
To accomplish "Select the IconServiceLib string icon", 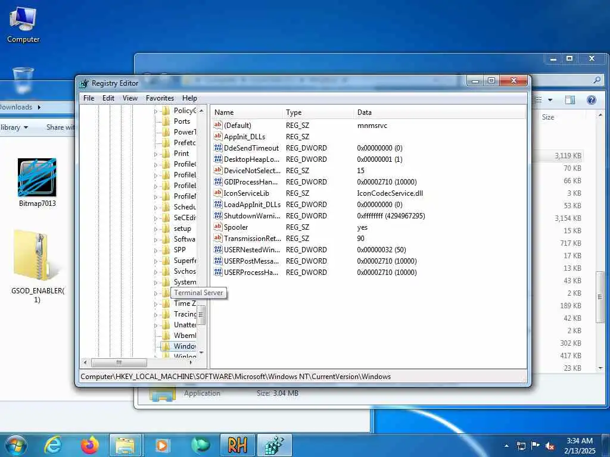I will [x=218, y=193].
